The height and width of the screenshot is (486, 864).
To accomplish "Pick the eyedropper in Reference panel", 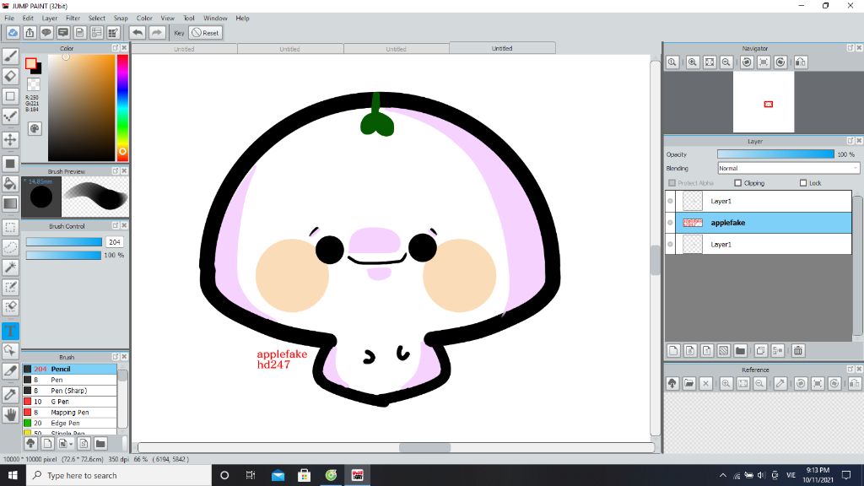I will tap(780, 384).
